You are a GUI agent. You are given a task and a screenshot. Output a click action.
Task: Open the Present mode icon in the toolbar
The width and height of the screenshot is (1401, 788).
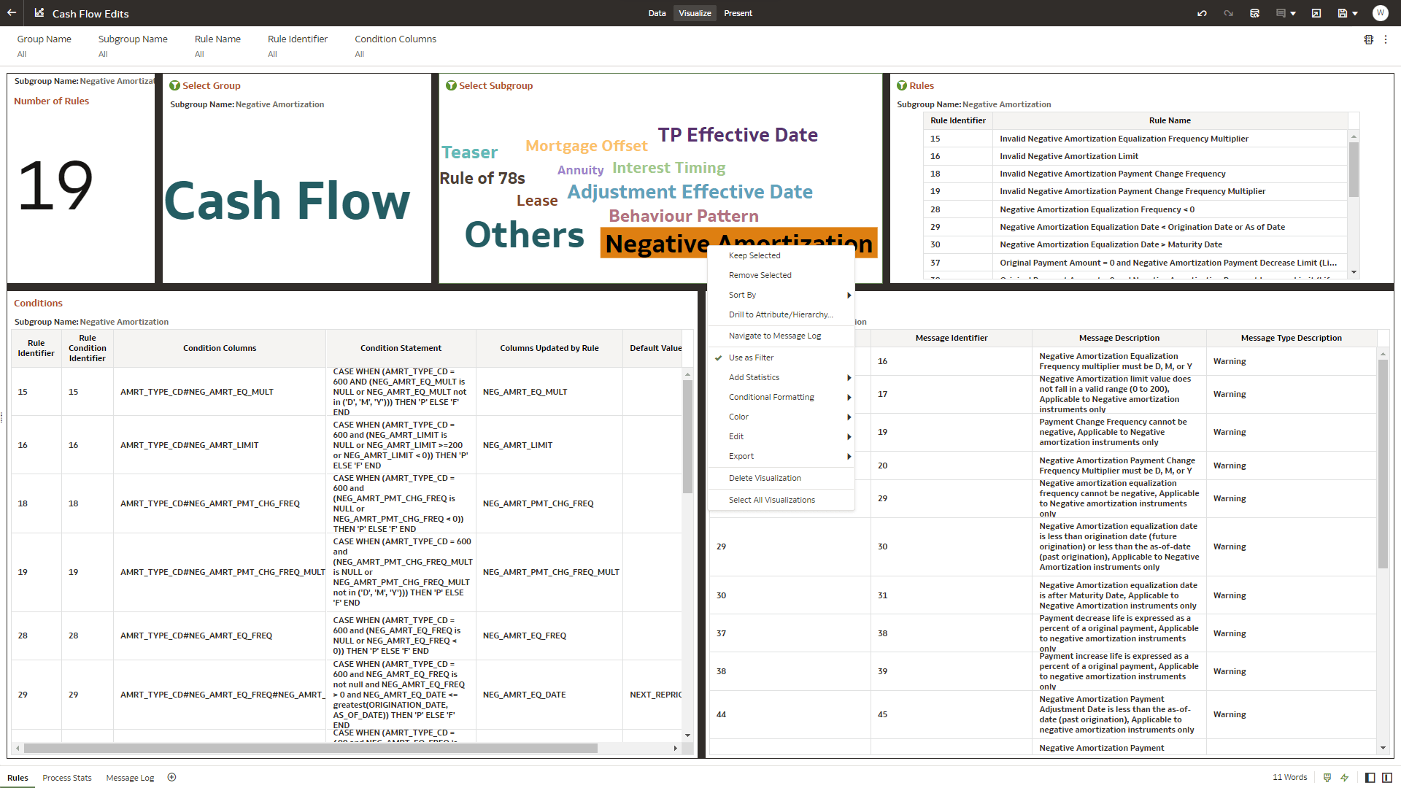(x=1315, y=13)
